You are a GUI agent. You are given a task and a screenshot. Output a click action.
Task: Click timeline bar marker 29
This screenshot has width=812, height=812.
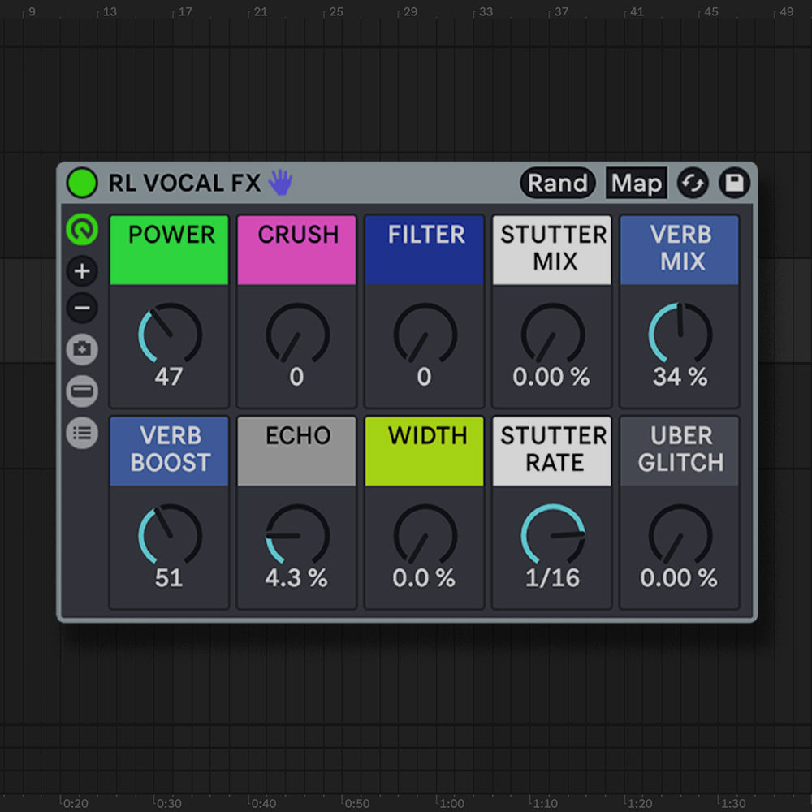coord(410,12)
